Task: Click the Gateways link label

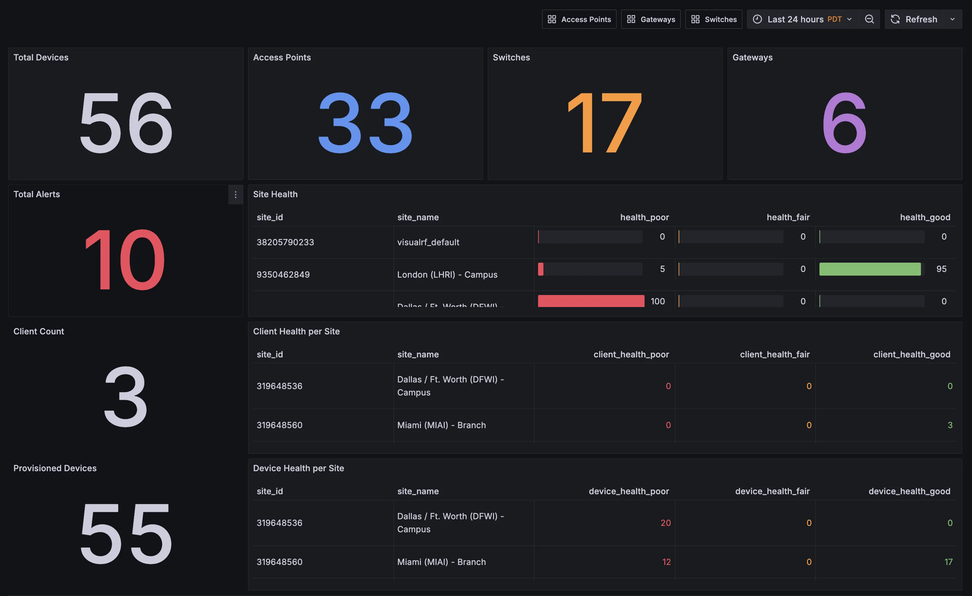Action: tap(658, 19)
